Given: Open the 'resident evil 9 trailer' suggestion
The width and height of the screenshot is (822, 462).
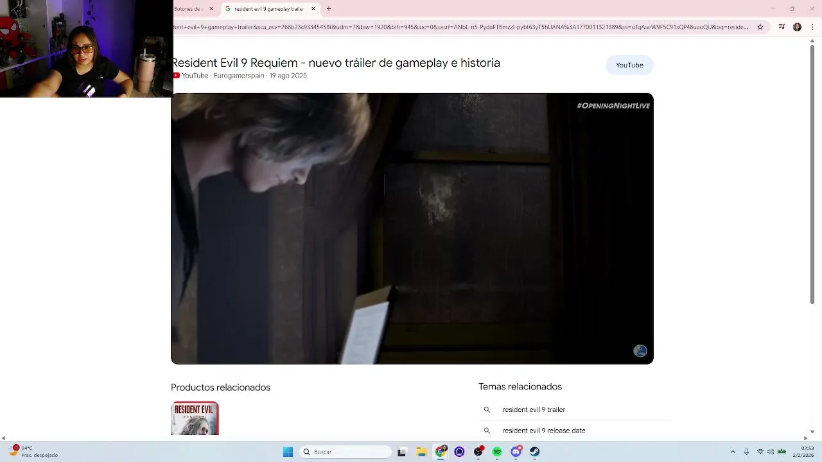Looking at the screenshot, I should pyautogui.click(x=534, y=409).
